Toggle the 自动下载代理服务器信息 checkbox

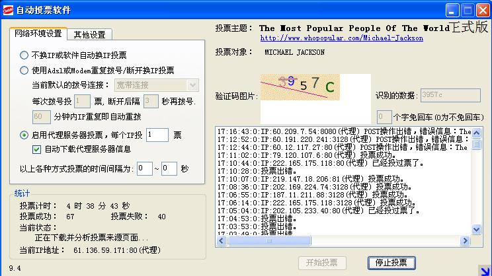point(37,149)
